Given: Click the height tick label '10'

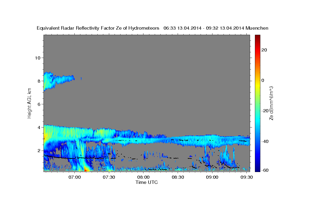Looking at the screenshot, I should 38,58.
